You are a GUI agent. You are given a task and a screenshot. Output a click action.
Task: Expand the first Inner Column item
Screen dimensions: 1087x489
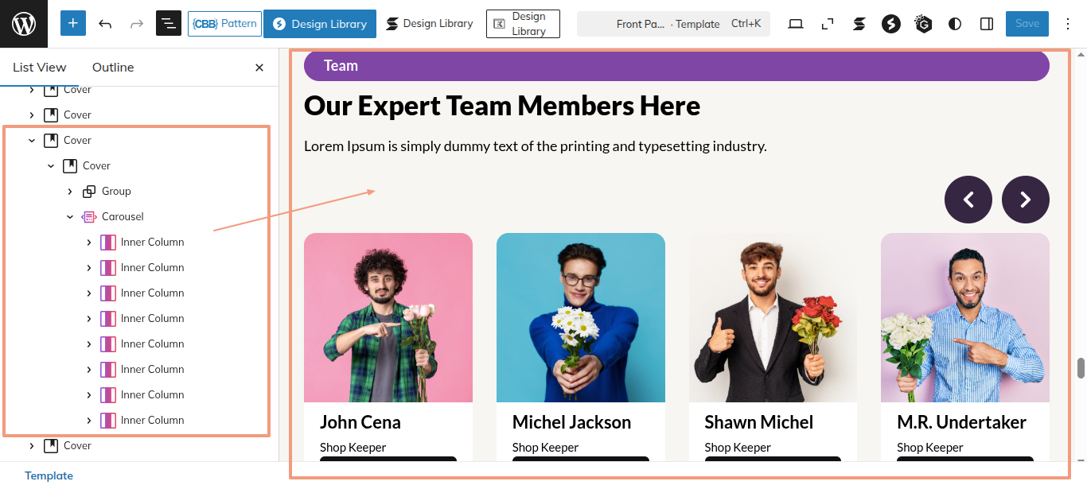point(89,242)
